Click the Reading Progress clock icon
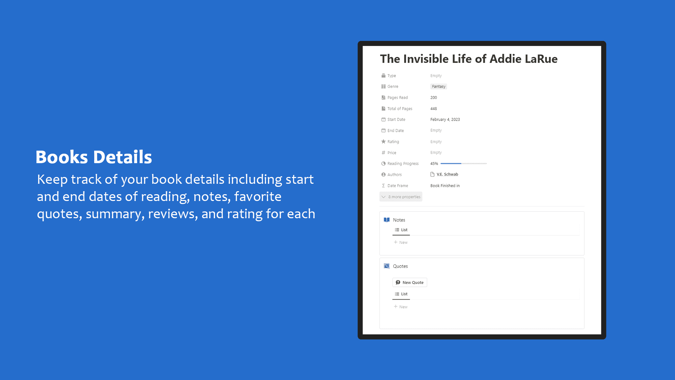 click(x=383, y=163)
